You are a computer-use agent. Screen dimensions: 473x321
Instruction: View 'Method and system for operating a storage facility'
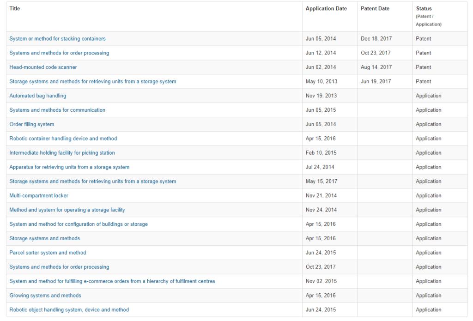[67, 210]
